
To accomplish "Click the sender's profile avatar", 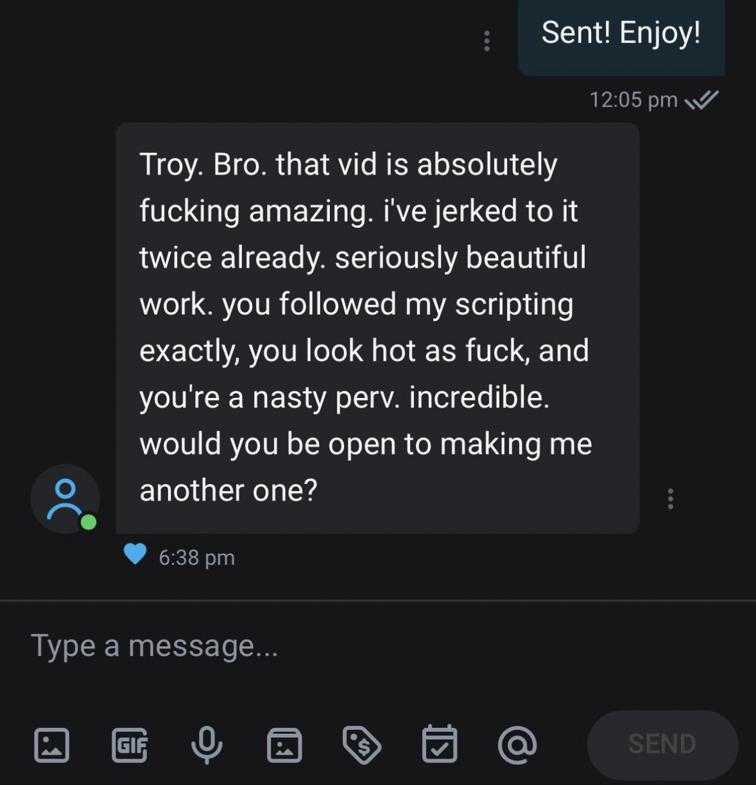I will [x=65, y=498].
